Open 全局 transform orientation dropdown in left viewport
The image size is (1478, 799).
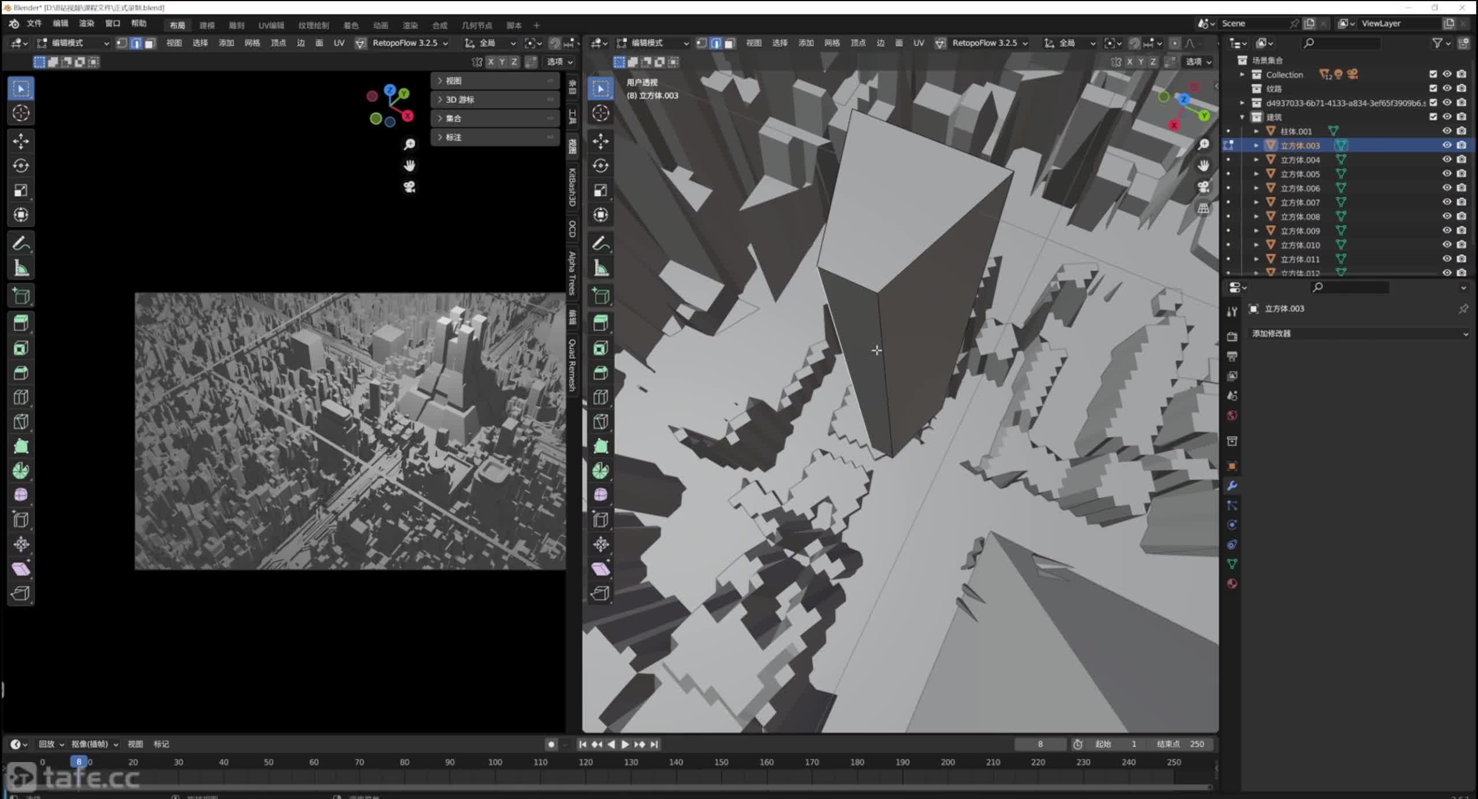click(491, 43)
